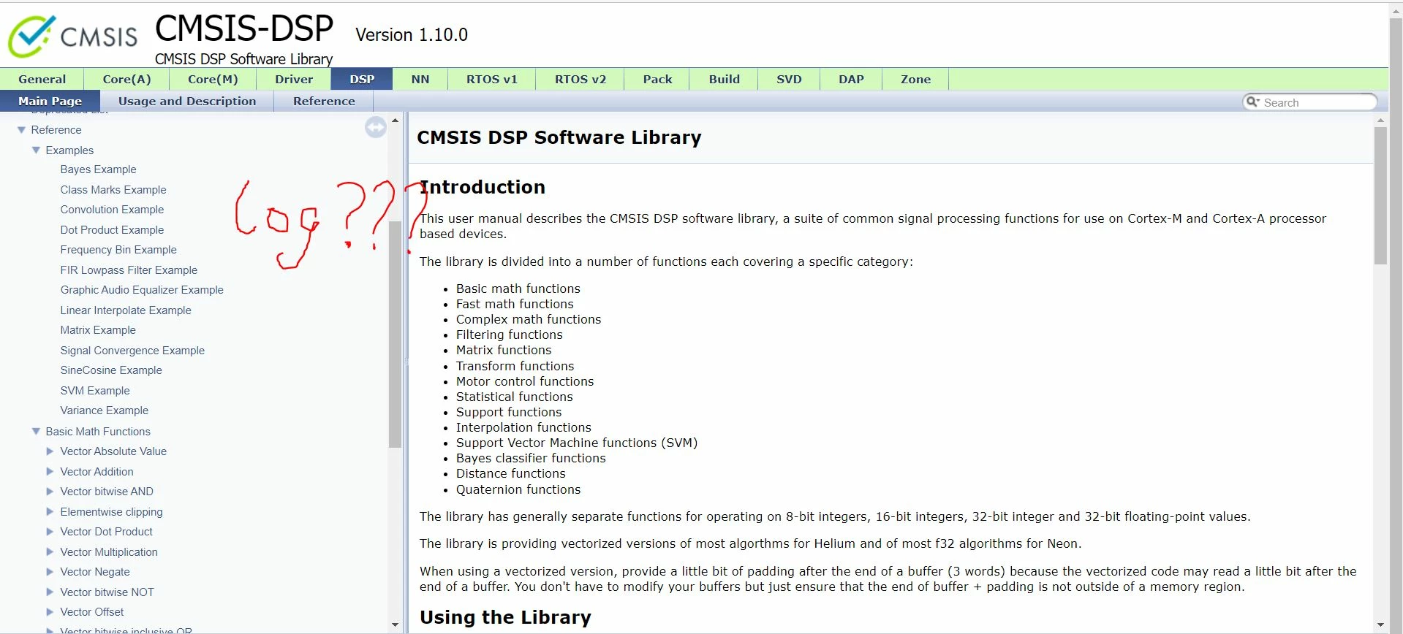Expand the Vector Offset node
1403x634 pixels.
click(50, 612)
